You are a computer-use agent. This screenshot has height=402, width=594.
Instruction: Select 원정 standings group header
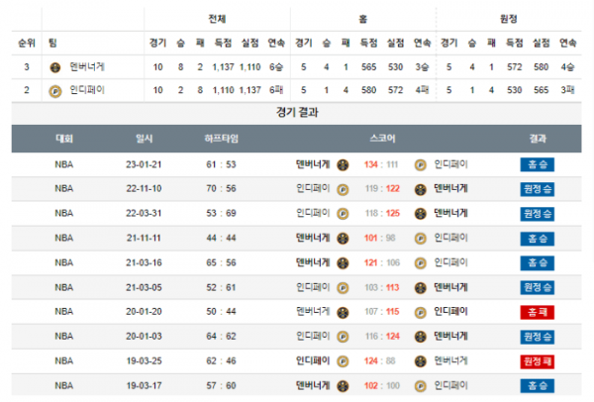509,19
